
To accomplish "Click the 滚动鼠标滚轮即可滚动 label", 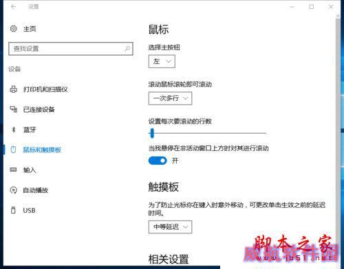I will tap(180, 84).
